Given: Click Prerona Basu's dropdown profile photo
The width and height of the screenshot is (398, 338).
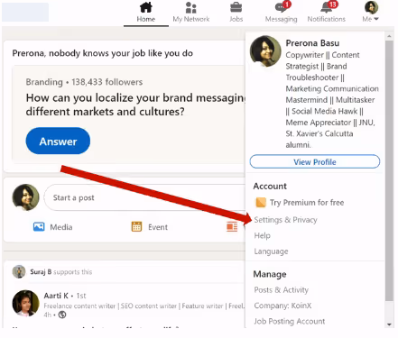Looking at the screenshot, I should [265, 51].
